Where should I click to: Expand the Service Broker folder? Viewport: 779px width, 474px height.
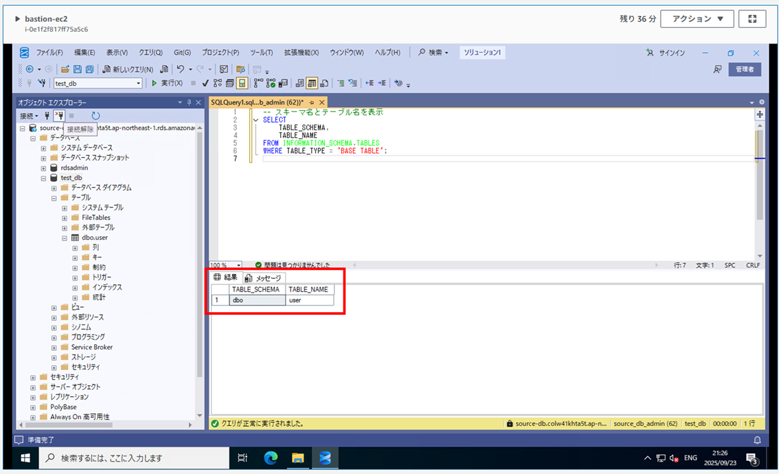tap(54, 348)
